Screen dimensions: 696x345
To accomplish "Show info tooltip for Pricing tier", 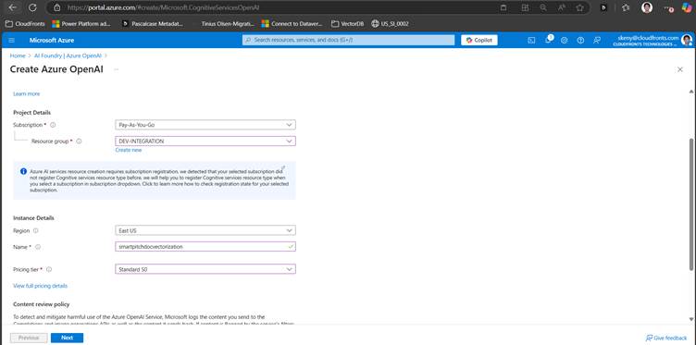I will 49,269.
